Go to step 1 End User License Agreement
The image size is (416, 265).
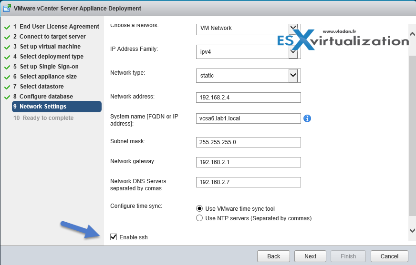pyautogui.click(x=56, y=27)
